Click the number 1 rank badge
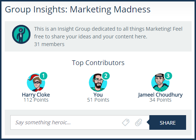 click(x=43, y=76)
